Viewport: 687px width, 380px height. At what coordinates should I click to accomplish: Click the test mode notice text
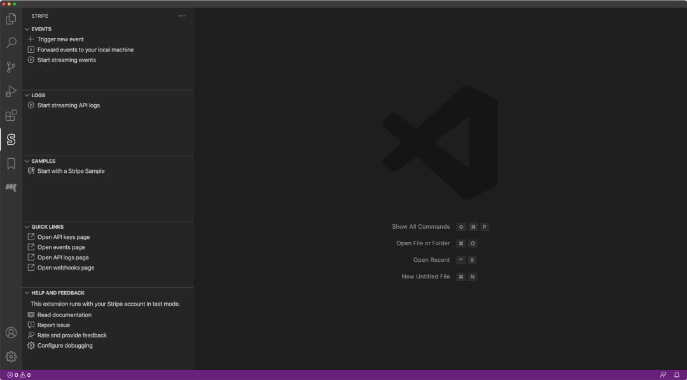tap(105, 304)
